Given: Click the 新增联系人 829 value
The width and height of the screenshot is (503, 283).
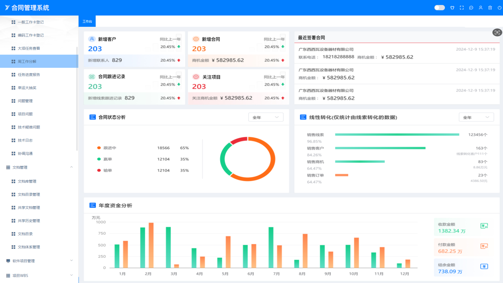Looking at the screenshot, I should coord(117,60).
